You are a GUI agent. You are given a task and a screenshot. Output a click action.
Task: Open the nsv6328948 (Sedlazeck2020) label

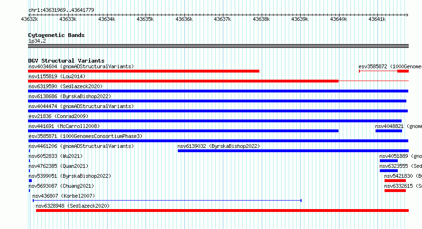pos(73,206)
